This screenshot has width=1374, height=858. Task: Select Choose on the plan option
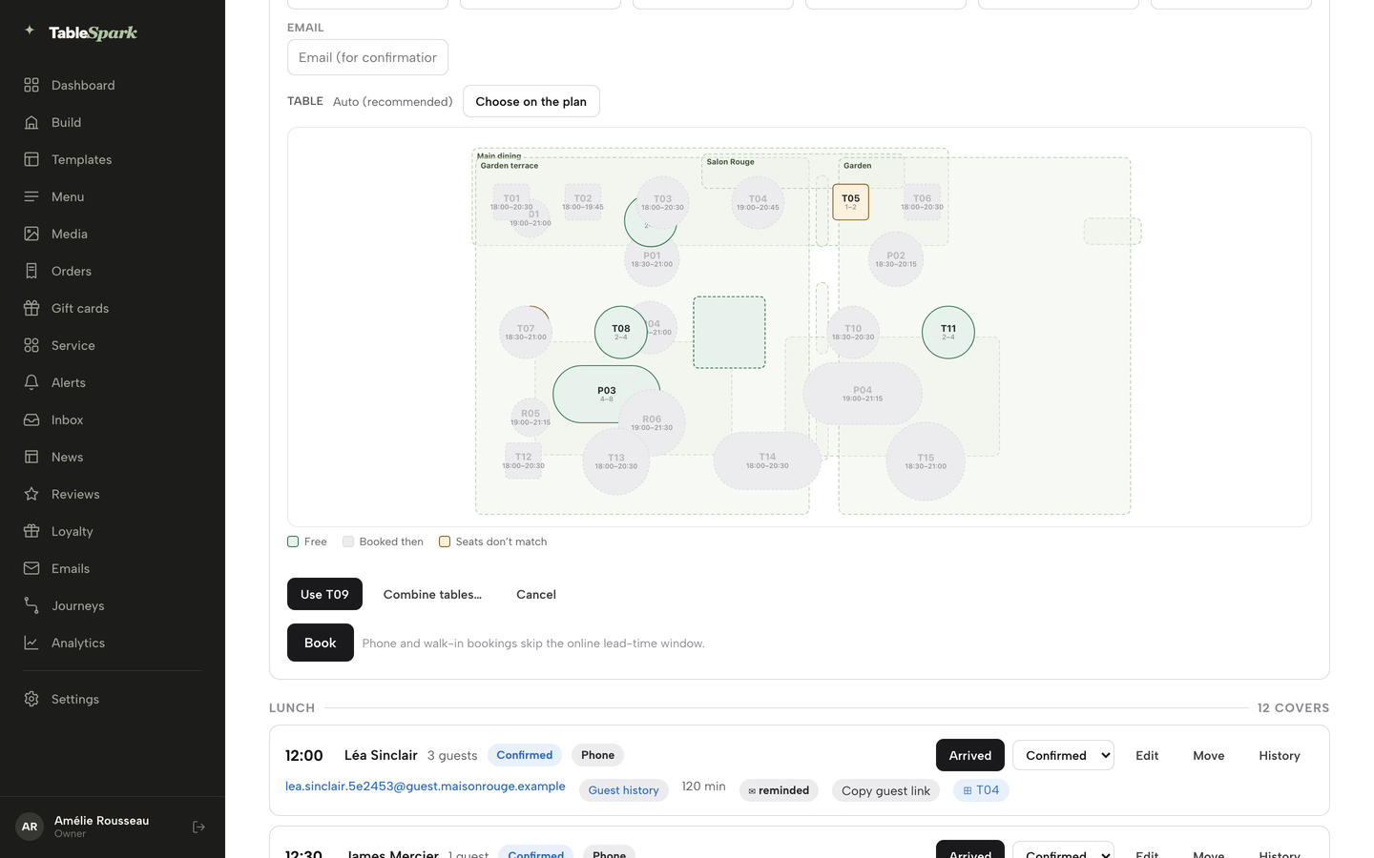pos(531,101)
